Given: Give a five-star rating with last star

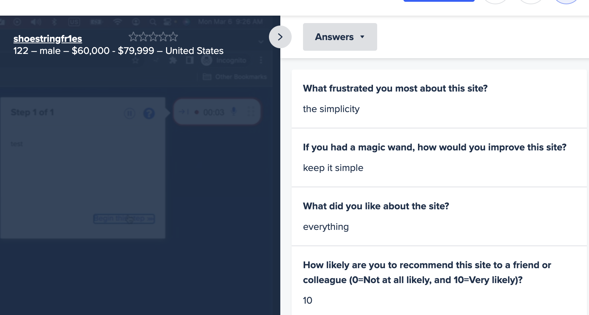Looking at the screenshot, I should point(173,37).
